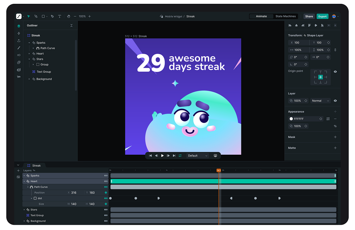Click the white FFFFFF color swatch

(291, 119)
